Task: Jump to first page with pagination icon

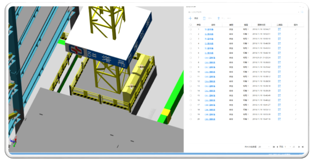Action: [274, 147]
